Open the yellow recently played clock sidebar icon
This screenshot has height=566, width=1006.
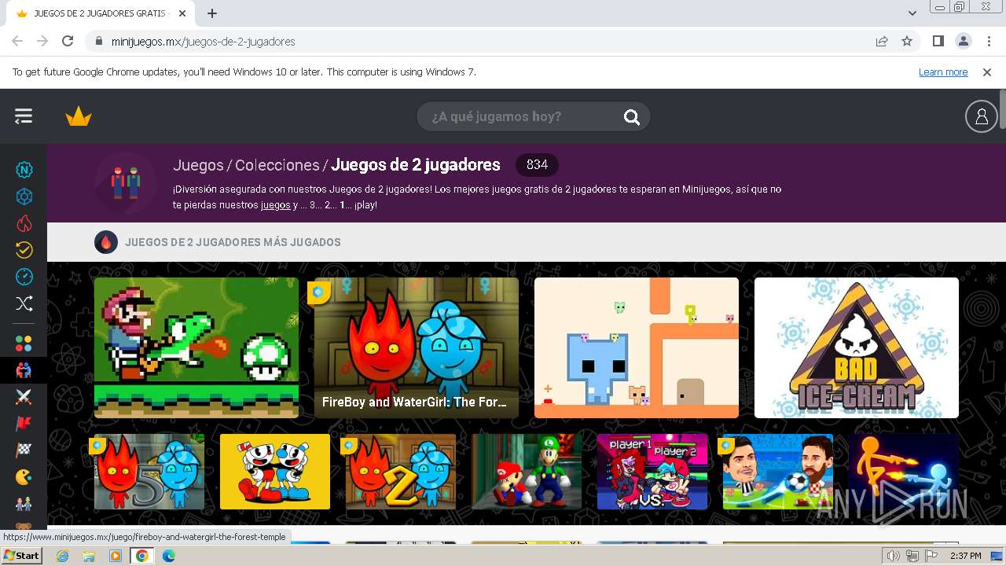[24, 250]
